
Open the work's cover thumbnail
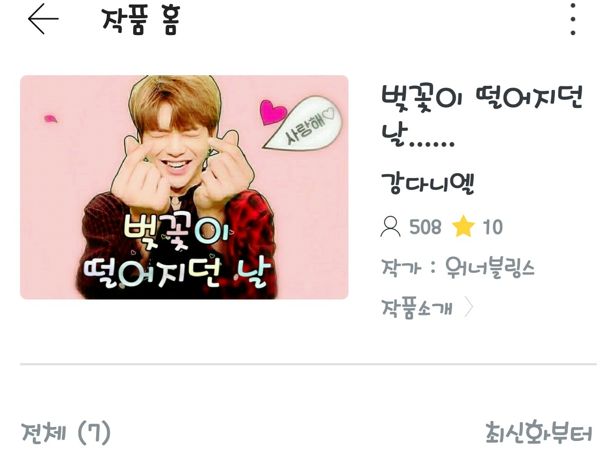[184, 187]
